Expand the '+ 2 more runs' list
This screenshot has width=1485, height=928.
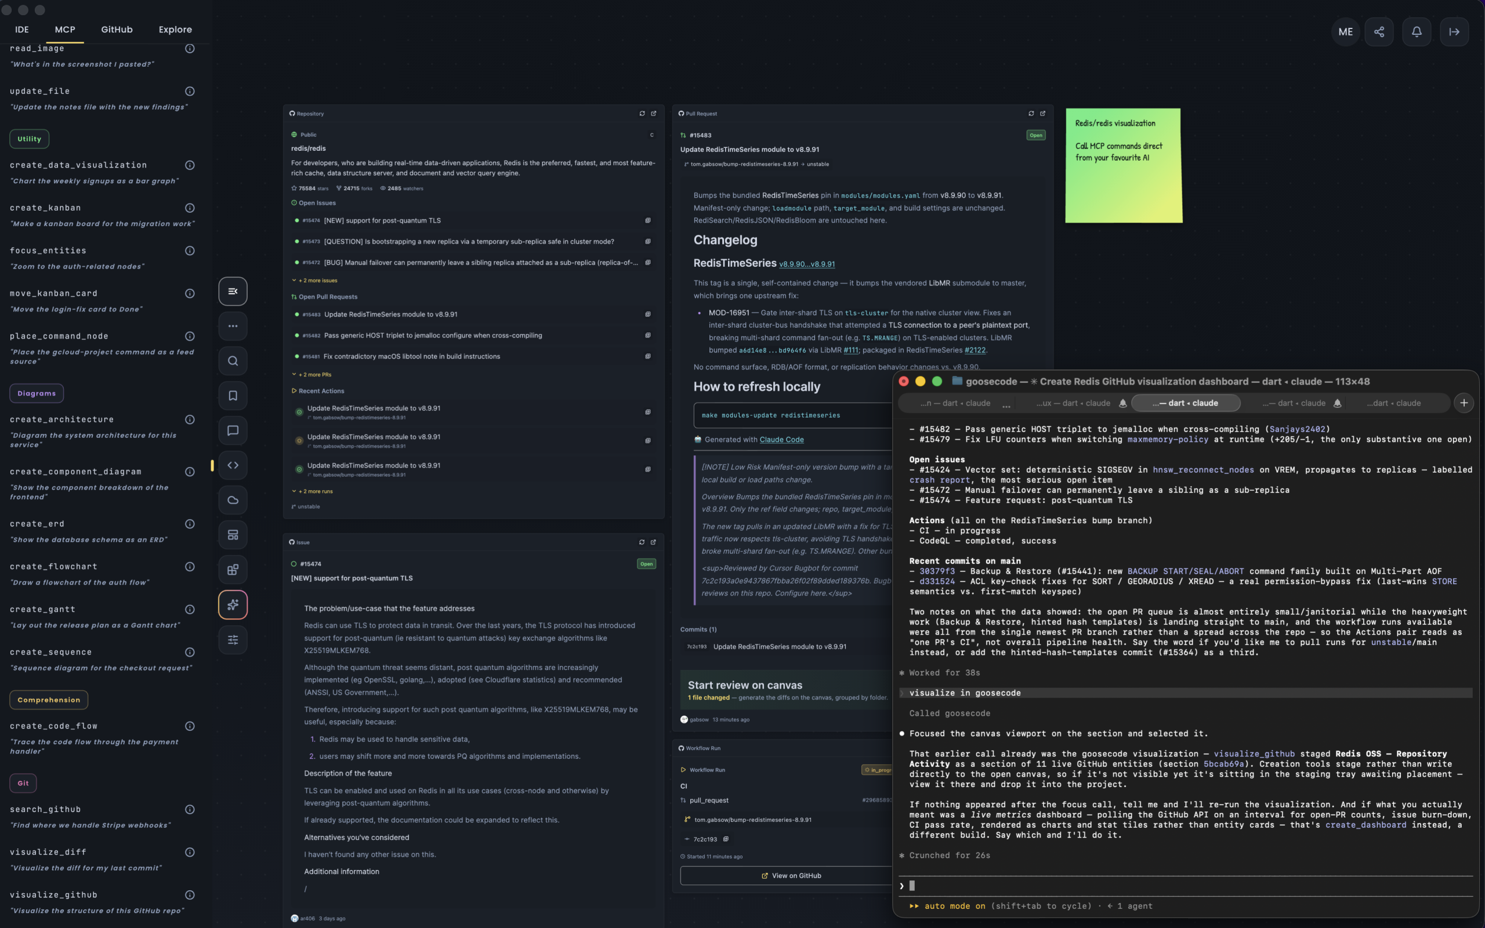[x=312, y=491]
